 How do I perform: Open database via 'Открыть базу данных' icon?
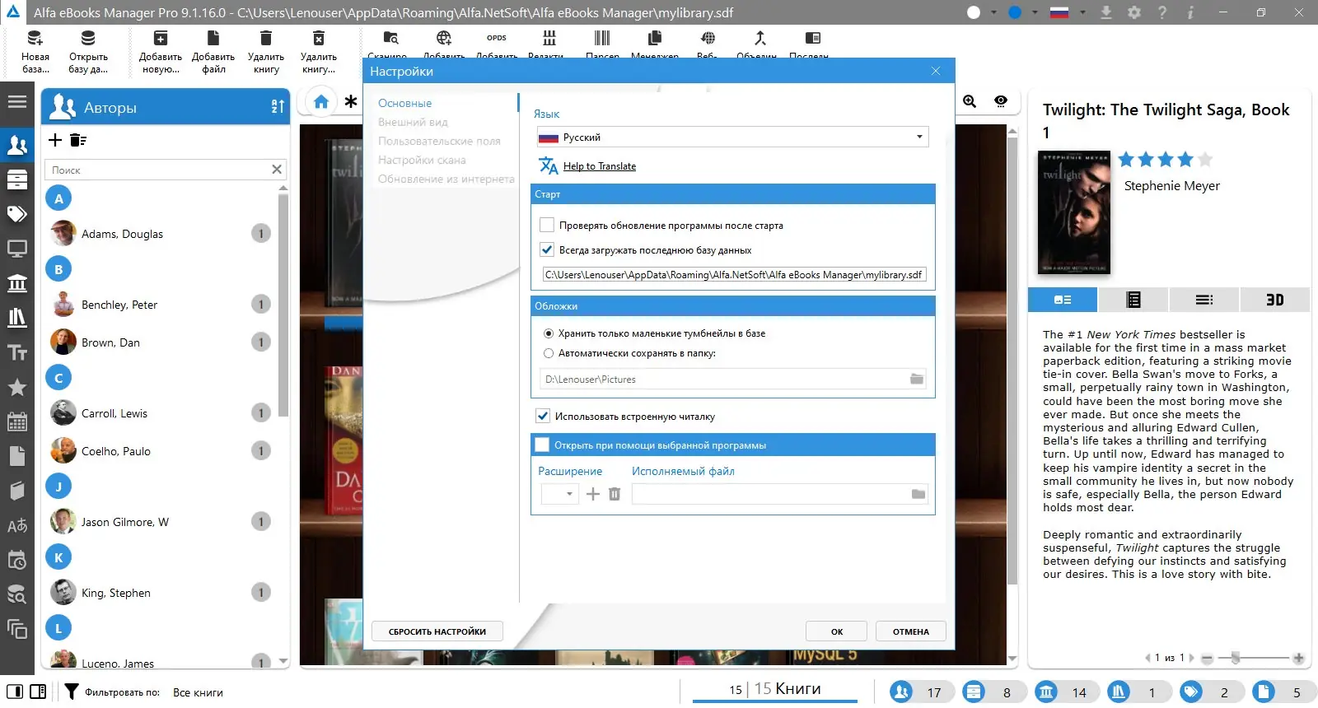pos(88,51)
